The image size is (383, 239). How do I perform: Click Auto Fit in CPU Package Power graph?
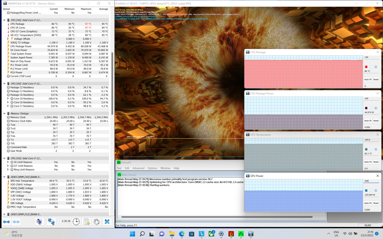point(368,121)
